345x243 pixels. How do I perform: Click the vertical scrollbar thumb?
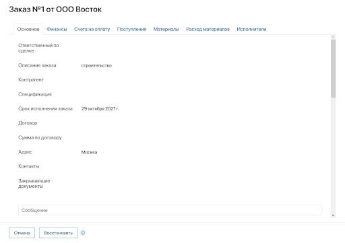(x=333, y=69)
